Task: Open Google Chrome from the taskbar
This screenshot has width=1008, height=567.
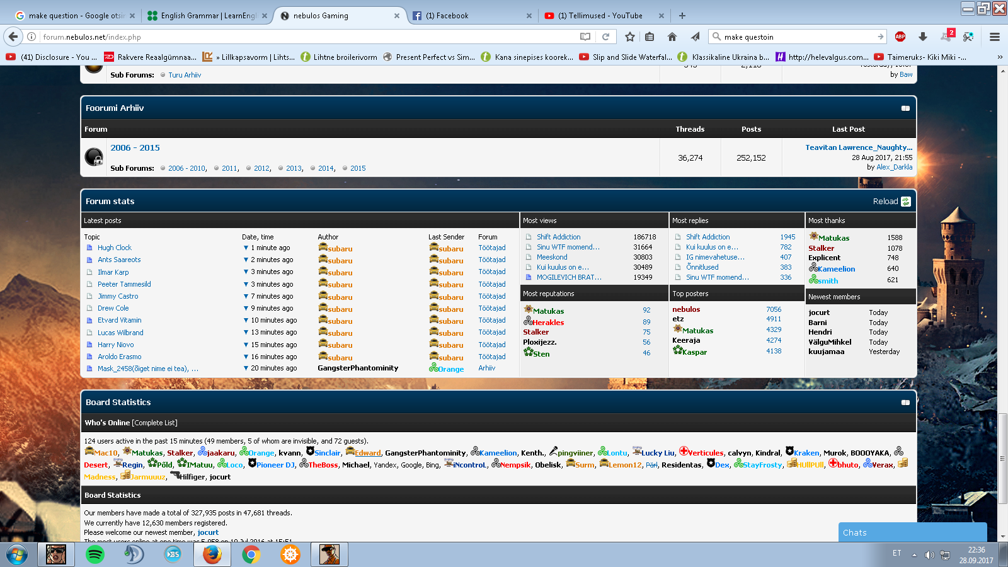Action: [251, 554]
